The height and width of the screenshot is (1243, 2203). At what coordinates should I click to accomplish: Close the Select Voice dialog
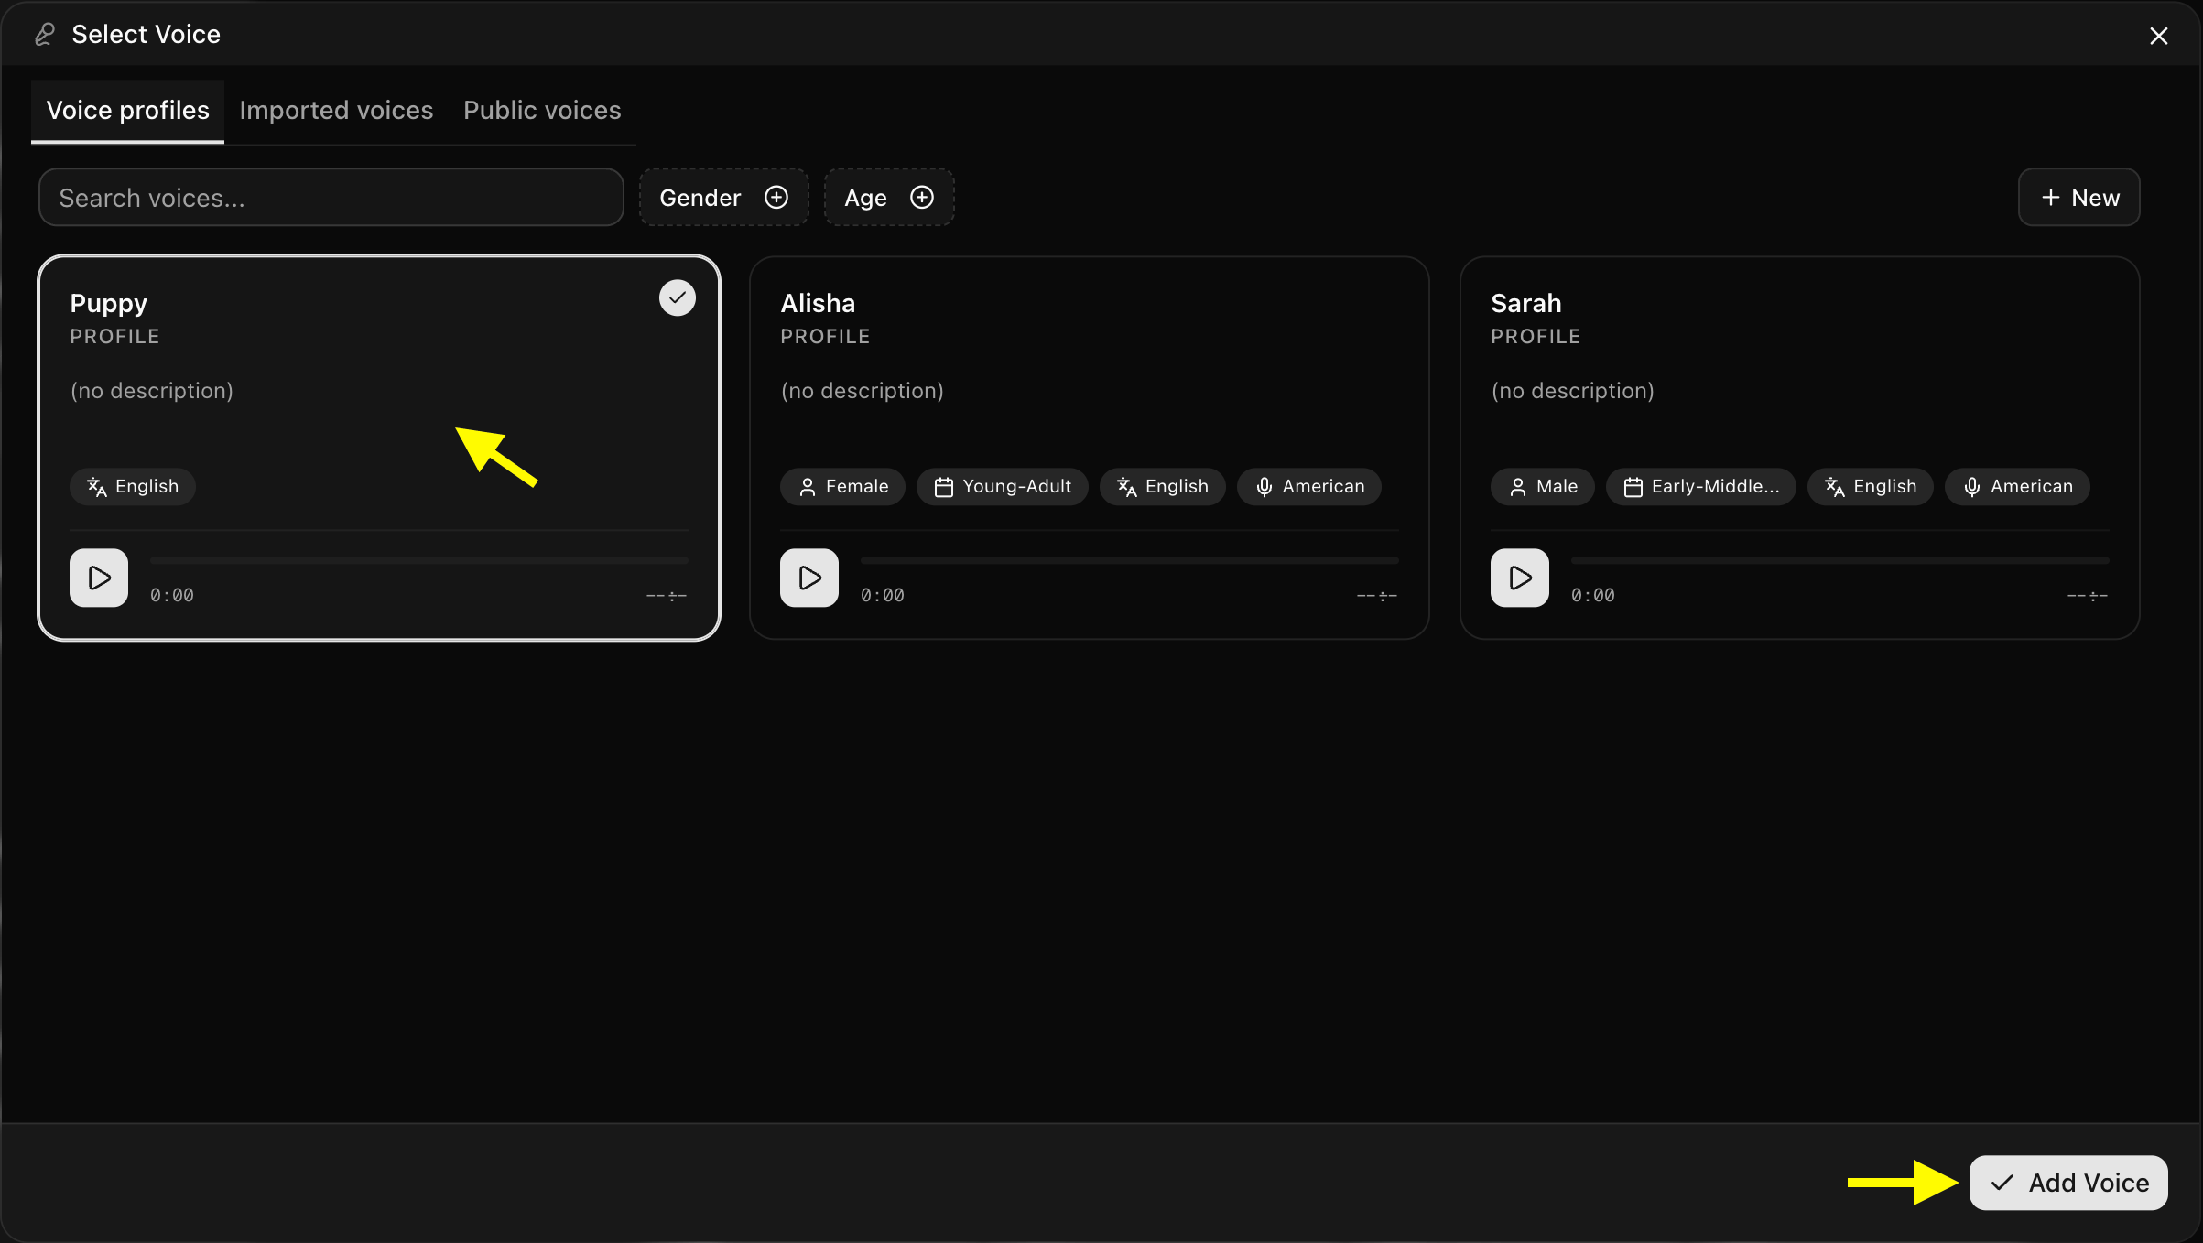tap(2159, 36)
